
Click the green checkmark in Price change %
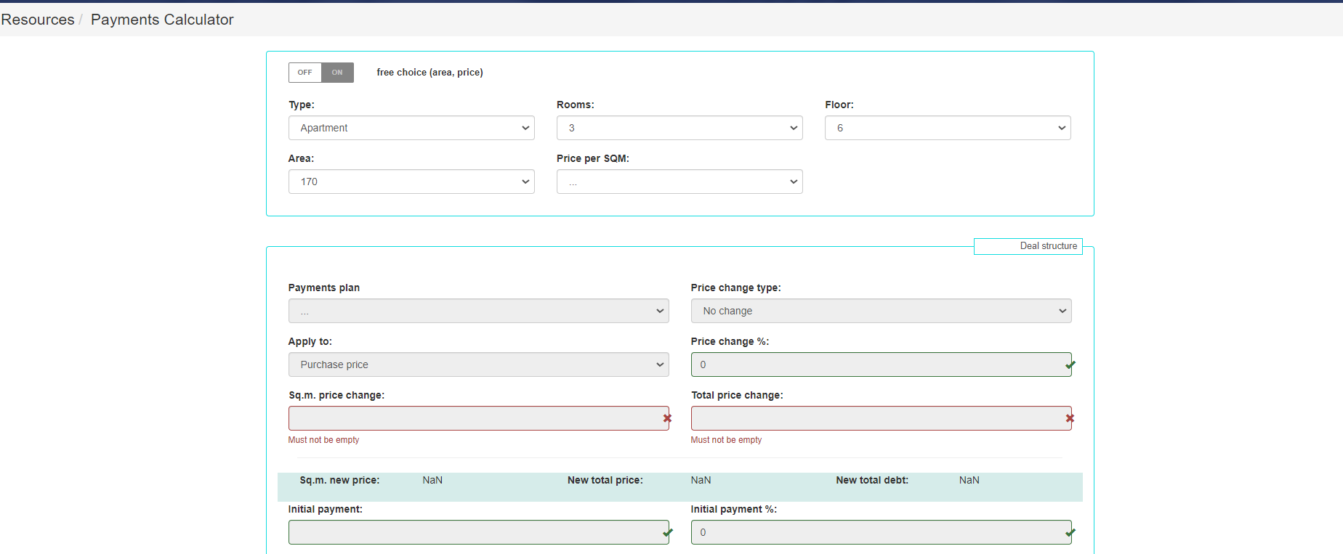(x=1070, y=364)
